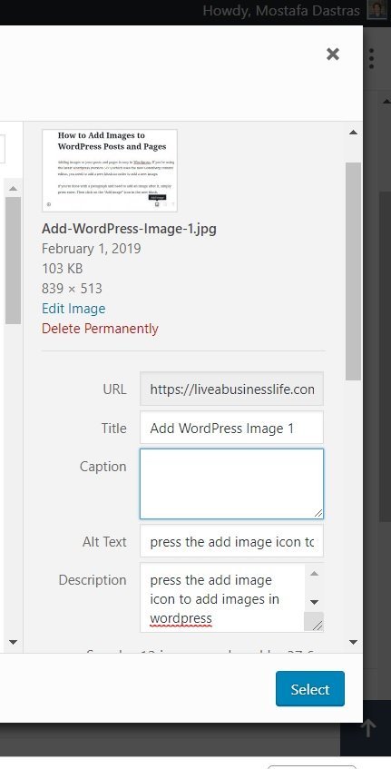Viewport: 391px width, 769px height.
Task: Click the Description box scroll-up arrow
Action: [x=315, y=573]
